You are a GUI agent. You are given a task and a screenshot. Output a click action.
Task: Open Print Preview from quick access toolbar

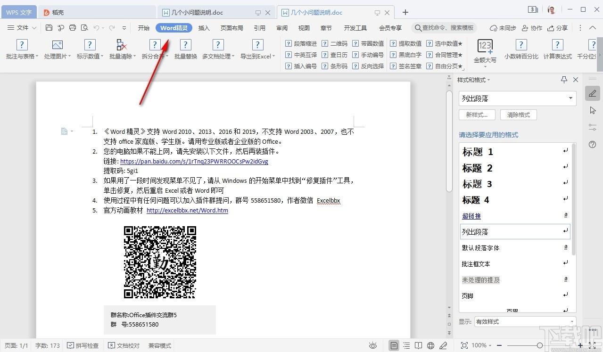[x=84, y=28]
